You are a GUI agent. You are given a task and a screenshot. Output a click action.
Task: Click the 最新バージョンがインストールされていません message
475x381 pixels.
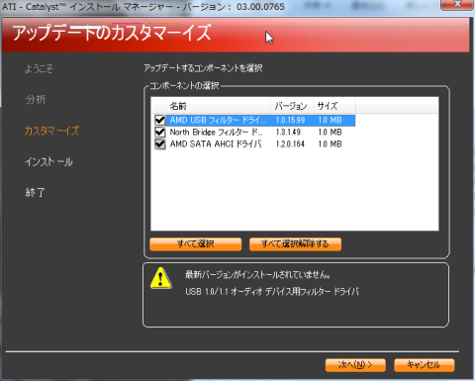point(257,274)
